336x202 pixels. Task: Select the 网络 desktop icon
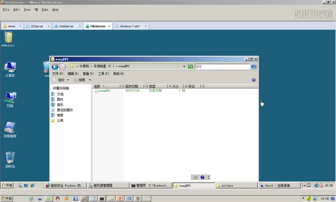[x=10, y=100]
